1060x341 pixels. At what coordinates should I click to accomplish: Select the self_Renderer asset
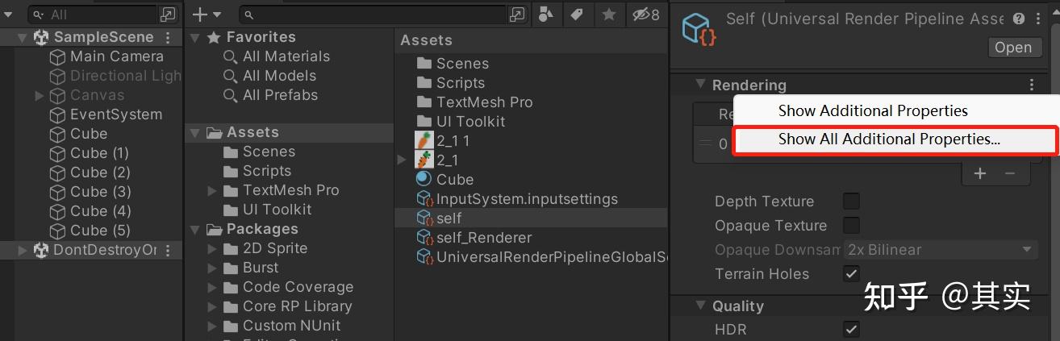point(483,238)
